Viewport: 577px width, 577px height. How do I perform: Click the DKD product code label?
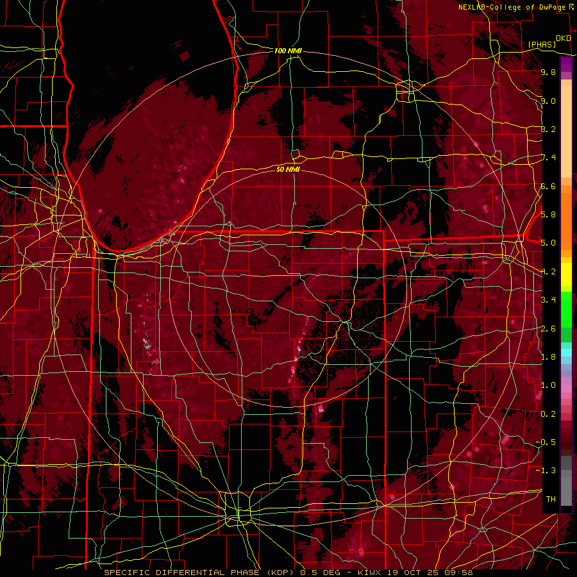(563, 38)
